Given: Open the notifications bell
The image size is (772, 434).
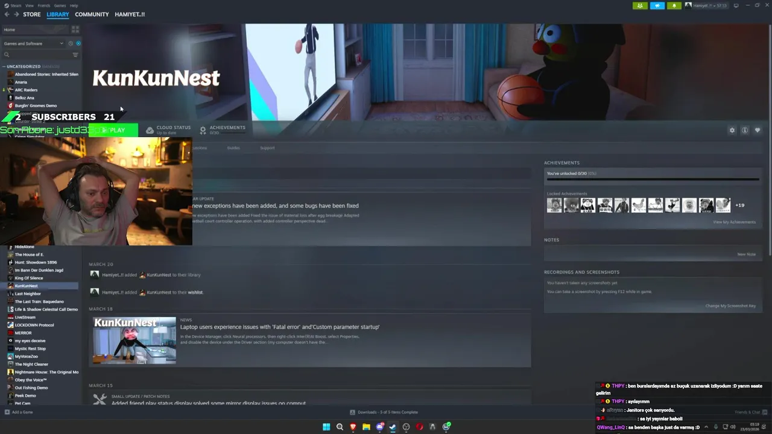Looking at the screenshot, I should (674, 5).
